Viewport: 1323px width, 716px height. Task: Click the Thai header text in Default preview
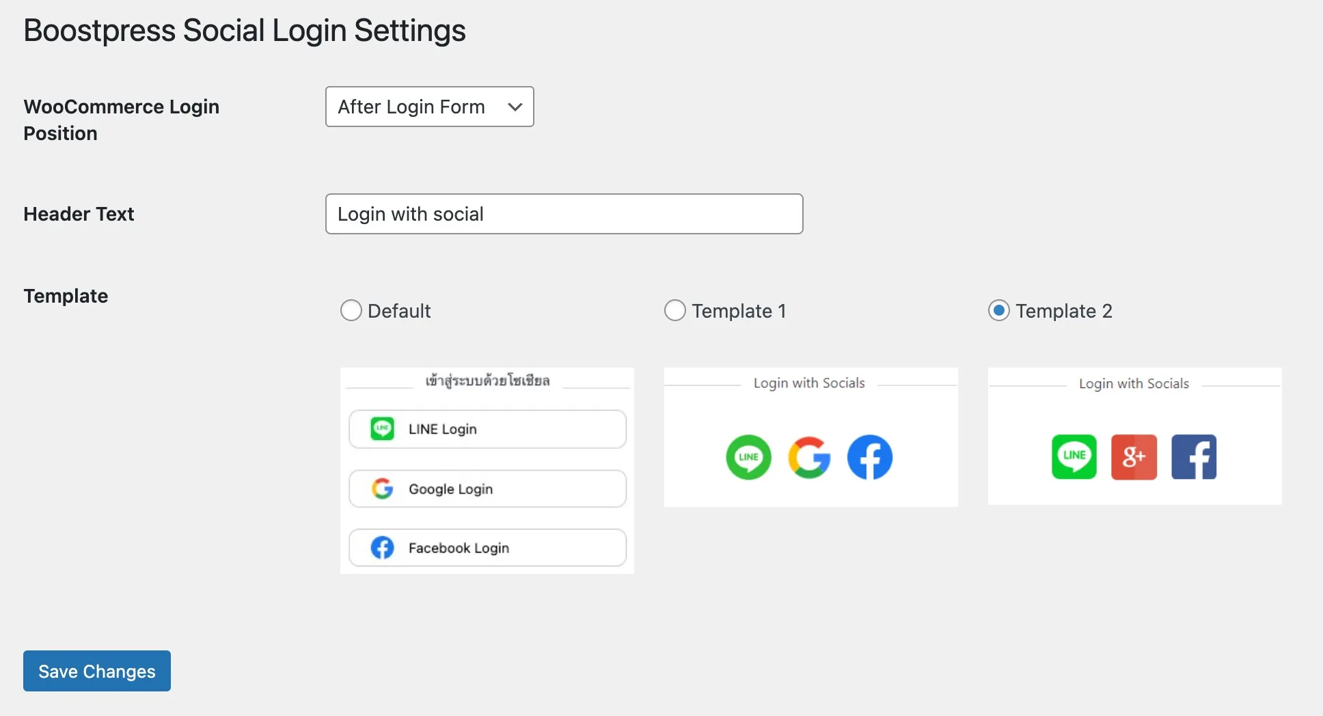pyautogui.click(x=487, y=381)
